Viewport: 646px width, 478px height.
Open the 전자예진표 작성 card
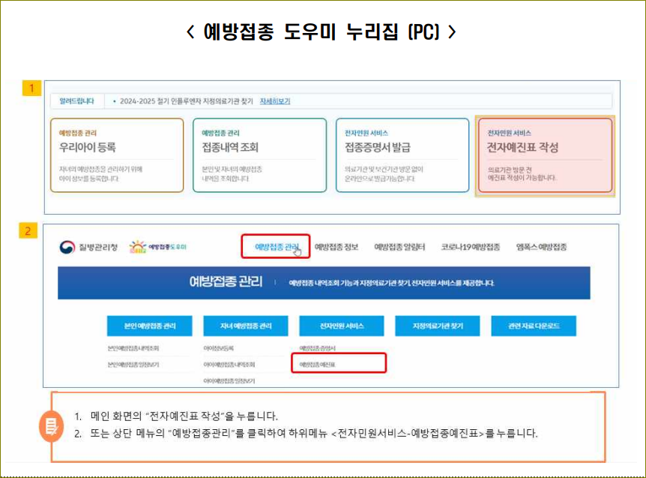click(545, 155)
